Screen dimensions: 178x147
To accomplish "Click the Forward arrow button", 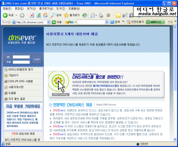I will pyautogui.click(x=22, y=15).
